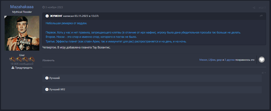
Task: Open post number #5417 permalink
Action: [262, 7]
